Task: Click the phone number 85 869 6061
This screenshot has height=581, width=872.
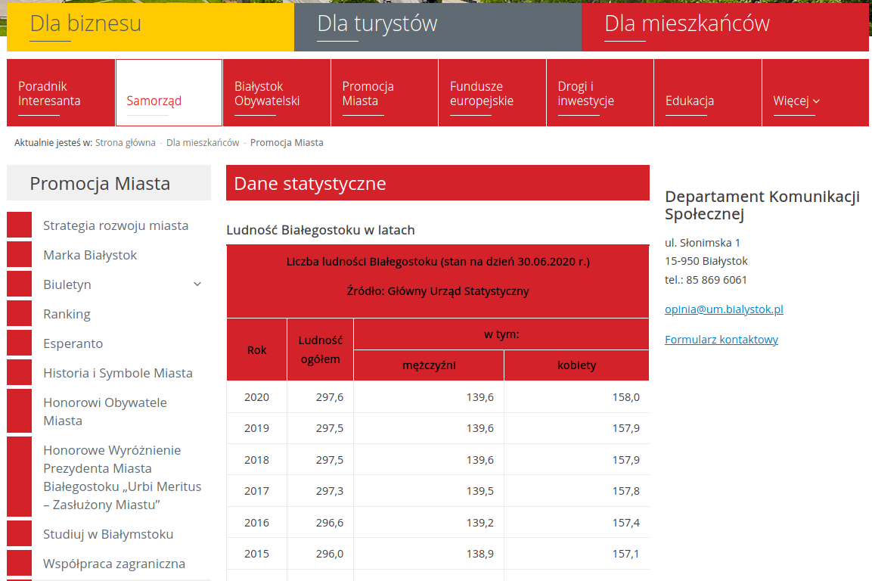Action: 716,280
